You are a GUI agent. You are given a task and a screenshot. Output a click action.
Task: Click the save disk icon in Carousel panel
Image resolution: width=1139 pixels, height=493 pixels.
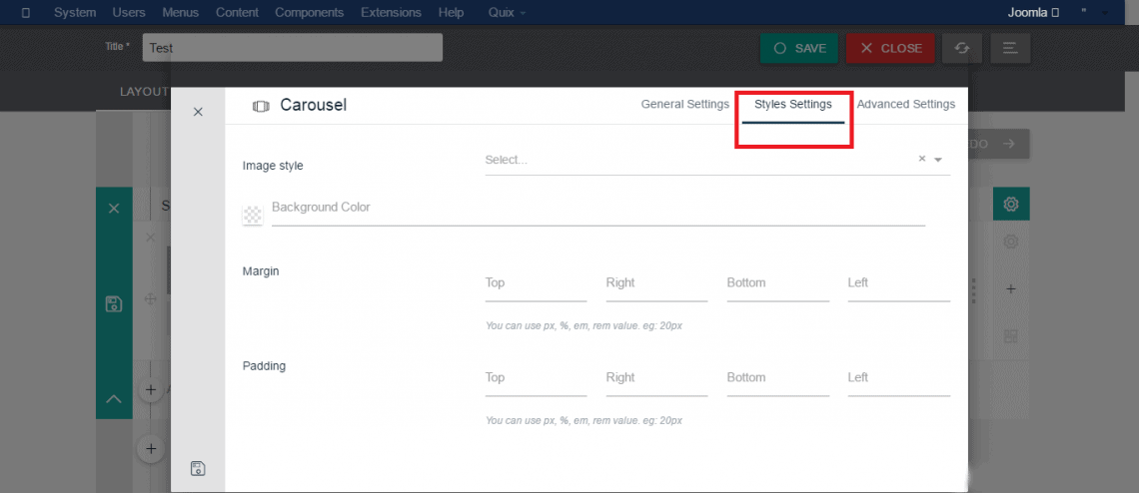pyautogui.click(x=198, y=468)
